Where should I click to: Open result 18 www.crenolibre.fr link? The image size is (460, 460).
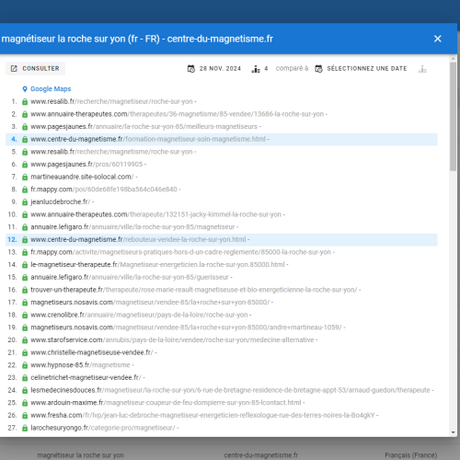[139, 316]
